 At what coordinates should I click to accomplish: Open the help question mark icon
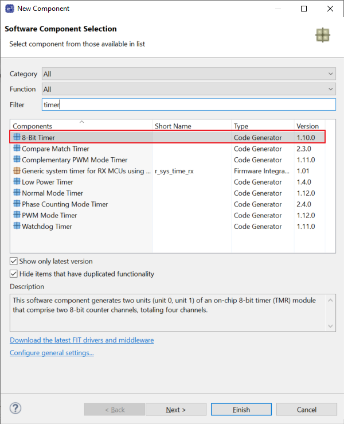click(15, 409)
